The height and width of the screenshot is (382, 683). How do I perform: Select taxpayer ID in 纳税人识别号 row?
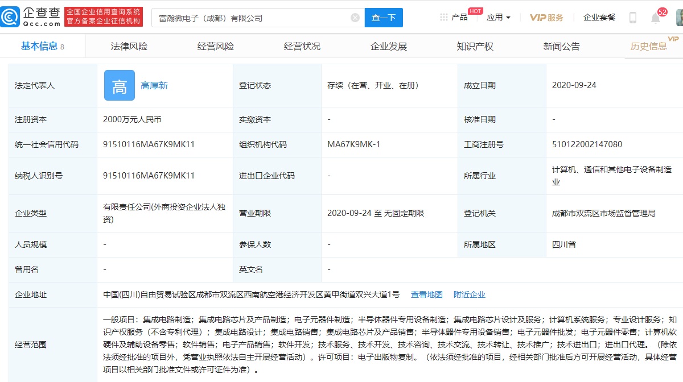point(149,176)
